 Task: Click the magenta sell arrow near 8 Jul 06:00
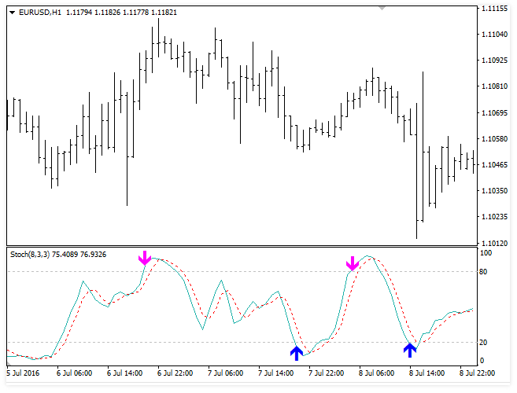tap(353, 263)
